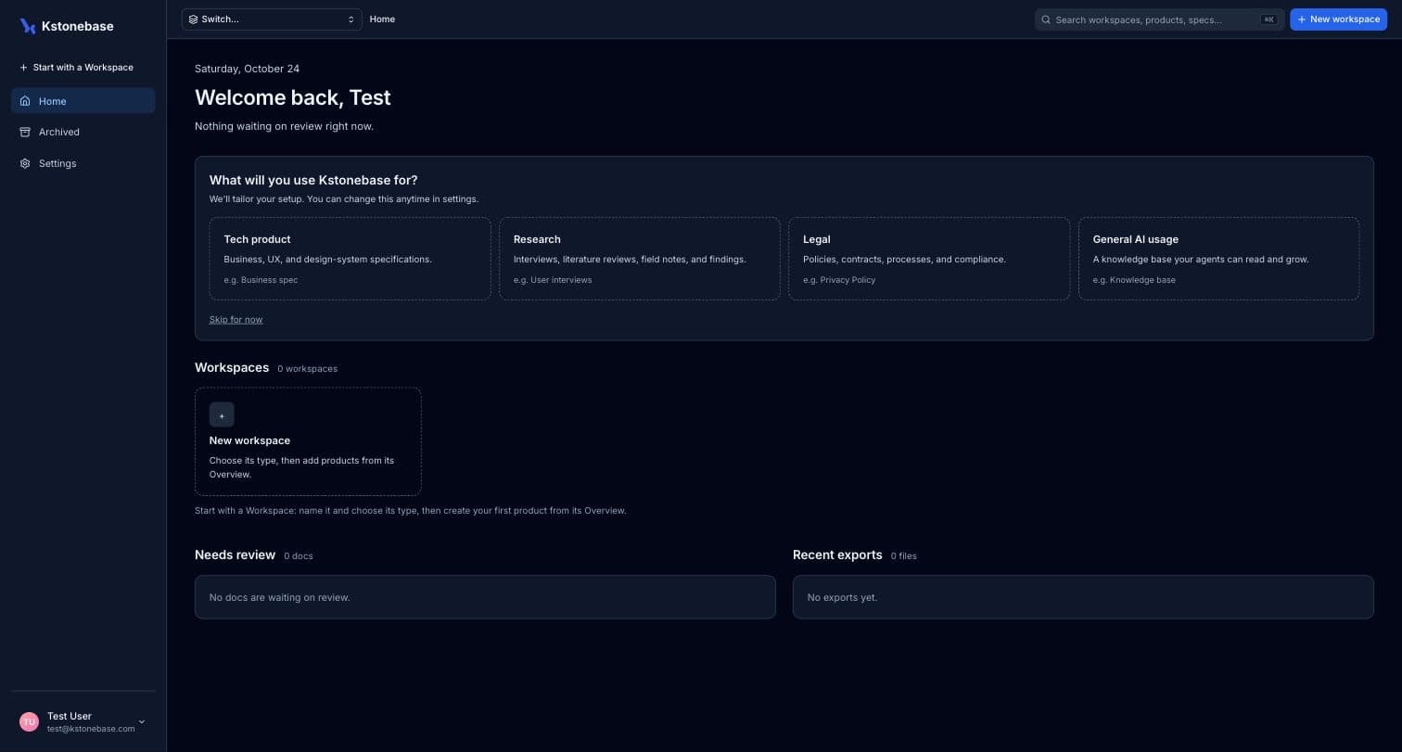The width and height of the screenshot is (1402, 752).
Task: Click the dashed New workspace card
Action: (308, 441)
